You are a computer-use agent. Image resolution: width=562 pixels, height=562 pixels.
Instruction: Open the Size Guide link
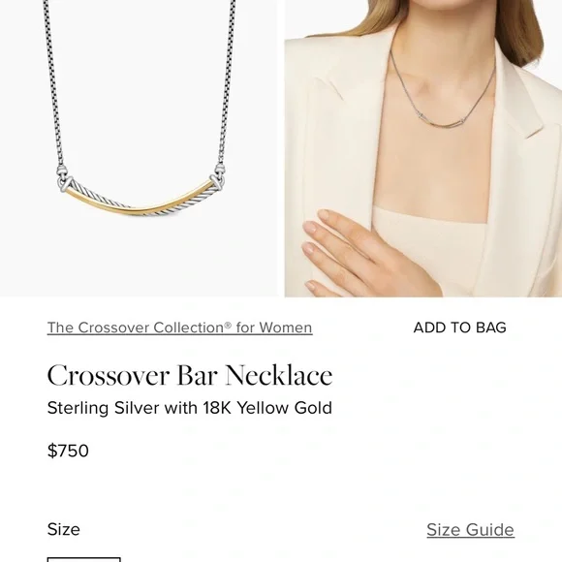pyautogui.click(x=470, y=530)
